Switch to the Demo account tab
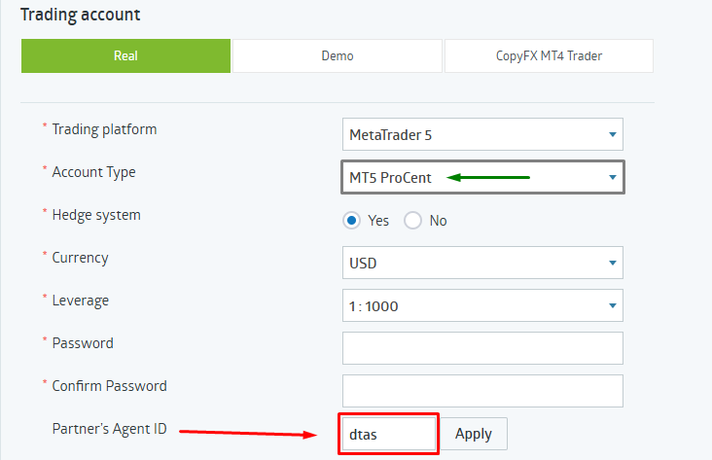The height and width of the screenshot is (460, 712). 338,55
